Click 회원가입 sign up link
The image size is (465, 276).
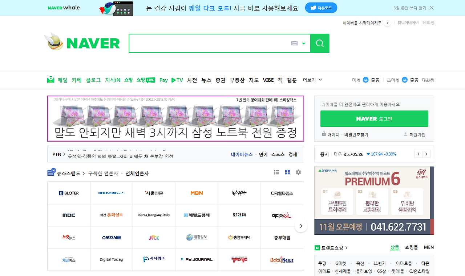click(417, 134)
